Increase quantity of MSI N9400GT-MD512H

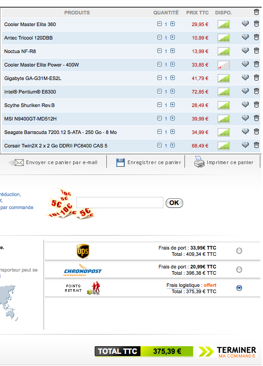(x=172, y=118)
